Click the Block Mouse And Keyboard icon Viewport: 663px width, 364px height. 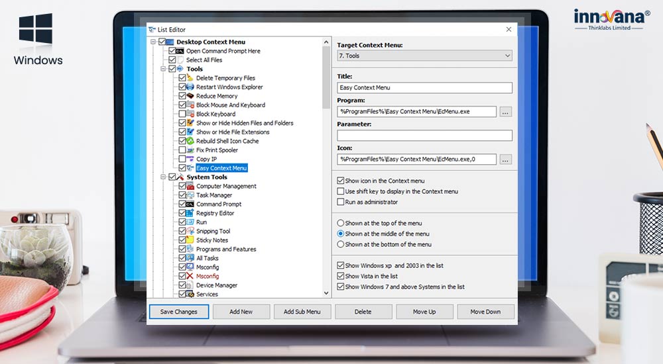[190, 105]
